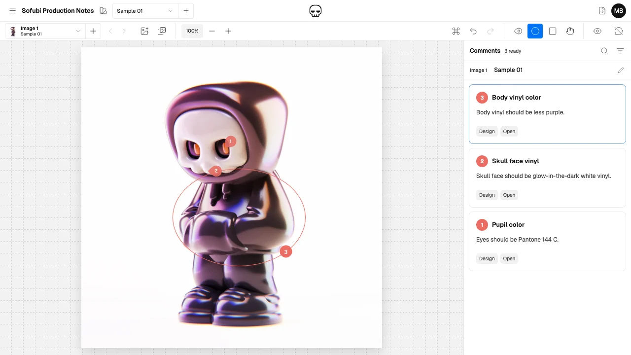631x355 pixels.
Task: Click the undo arrow icon
Action: click(x=473, y=31)
